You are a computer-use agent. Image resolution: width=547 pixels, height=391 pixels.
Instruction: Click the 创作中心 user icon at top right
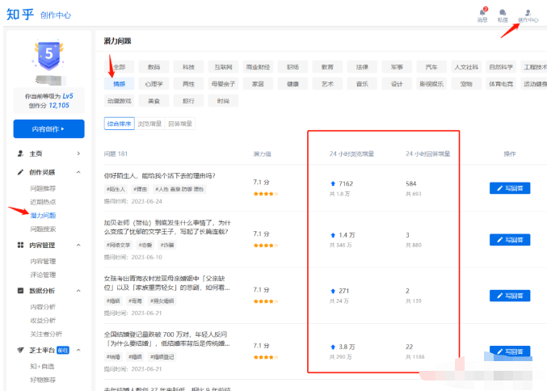click(528, 12)
